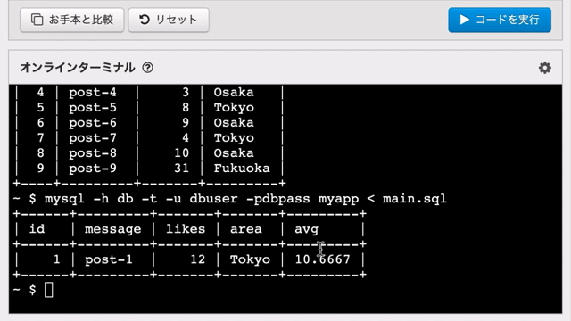Click likes value 12 in result row
This screenshot has height=321, width=571.
pos(198,259)
